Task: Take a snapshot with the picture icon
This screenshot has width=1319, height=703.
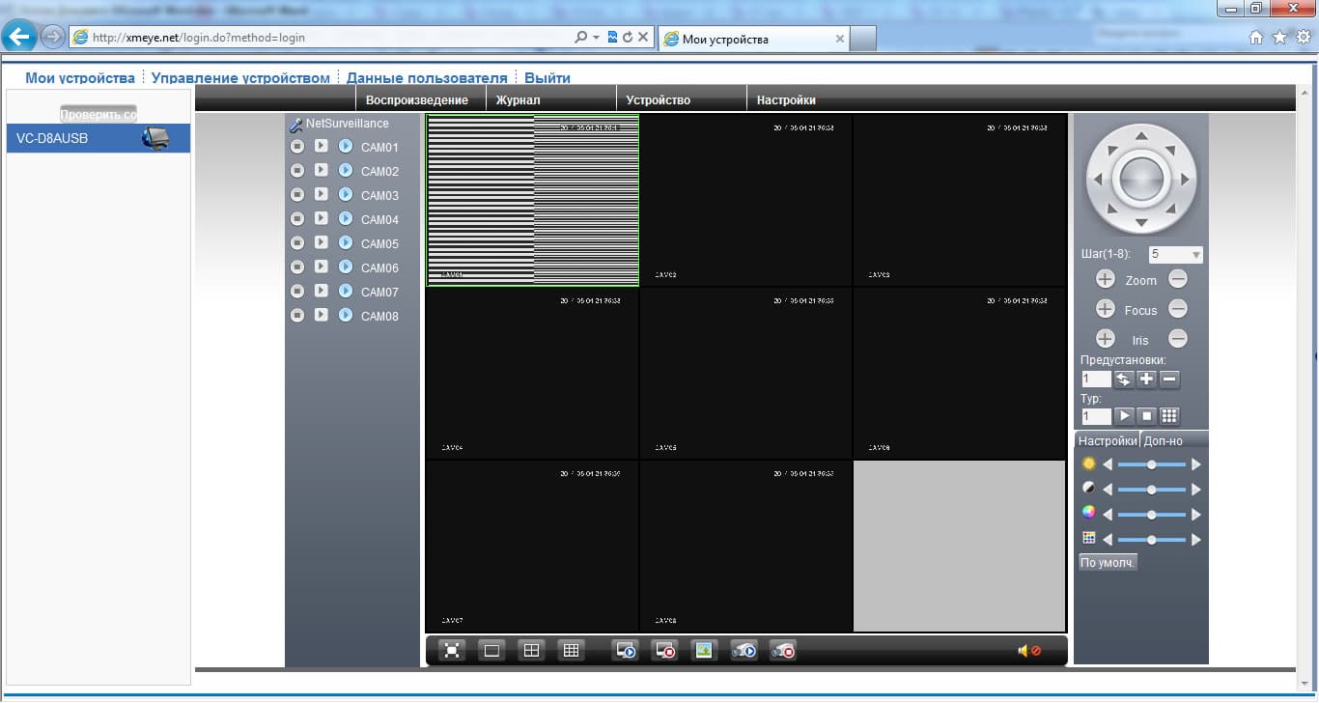Action: pyautogui.click(x=705, y=651)
